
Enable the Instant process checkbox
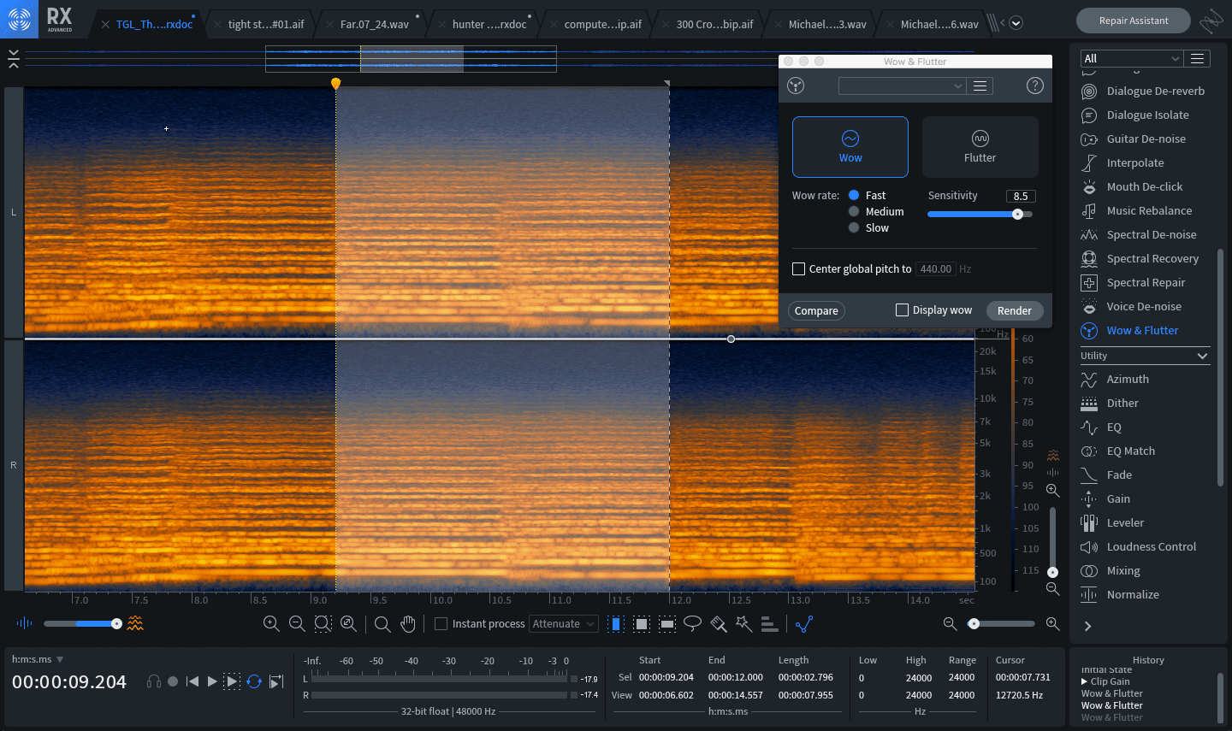(x=441, y=624)
